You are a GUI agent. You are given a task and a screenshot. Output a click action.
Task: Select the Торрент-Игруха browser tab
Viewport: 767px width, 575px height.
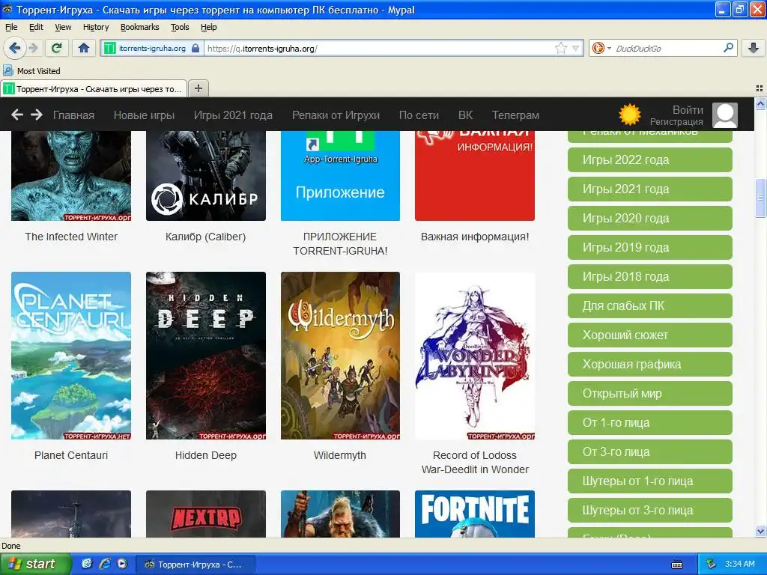(94, 89)
